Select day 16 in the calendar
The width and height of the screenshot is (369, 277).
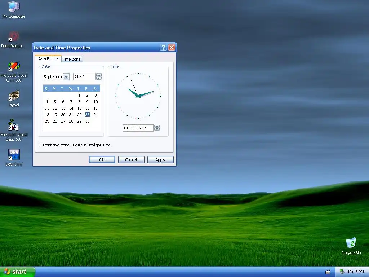click(x=87, y=108)
